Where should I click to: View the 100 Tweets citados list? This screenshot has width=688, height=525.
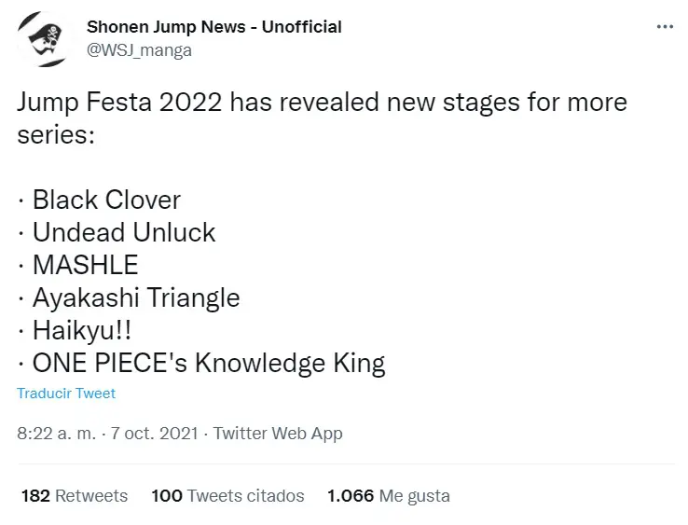click(x=227, y=495)
